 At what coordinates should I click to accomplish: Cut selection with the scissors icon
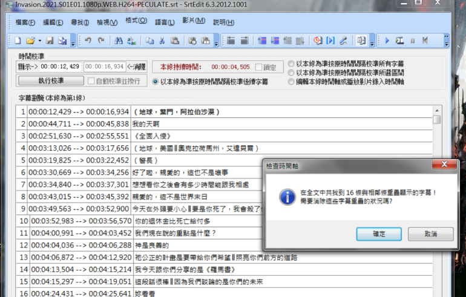162,41
